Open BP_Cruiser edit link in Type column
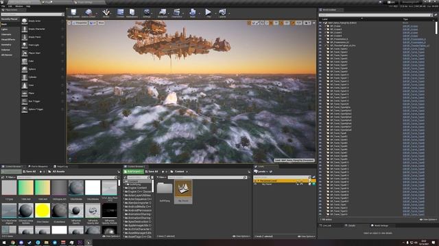 pyautogui.click(x=410, y=26)
